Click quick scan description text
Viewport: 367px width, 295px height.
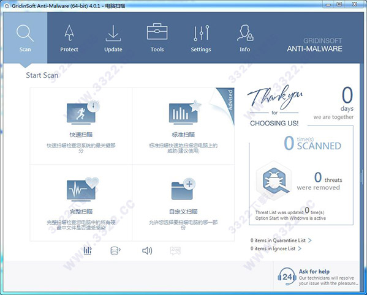[x=81, y=148]
